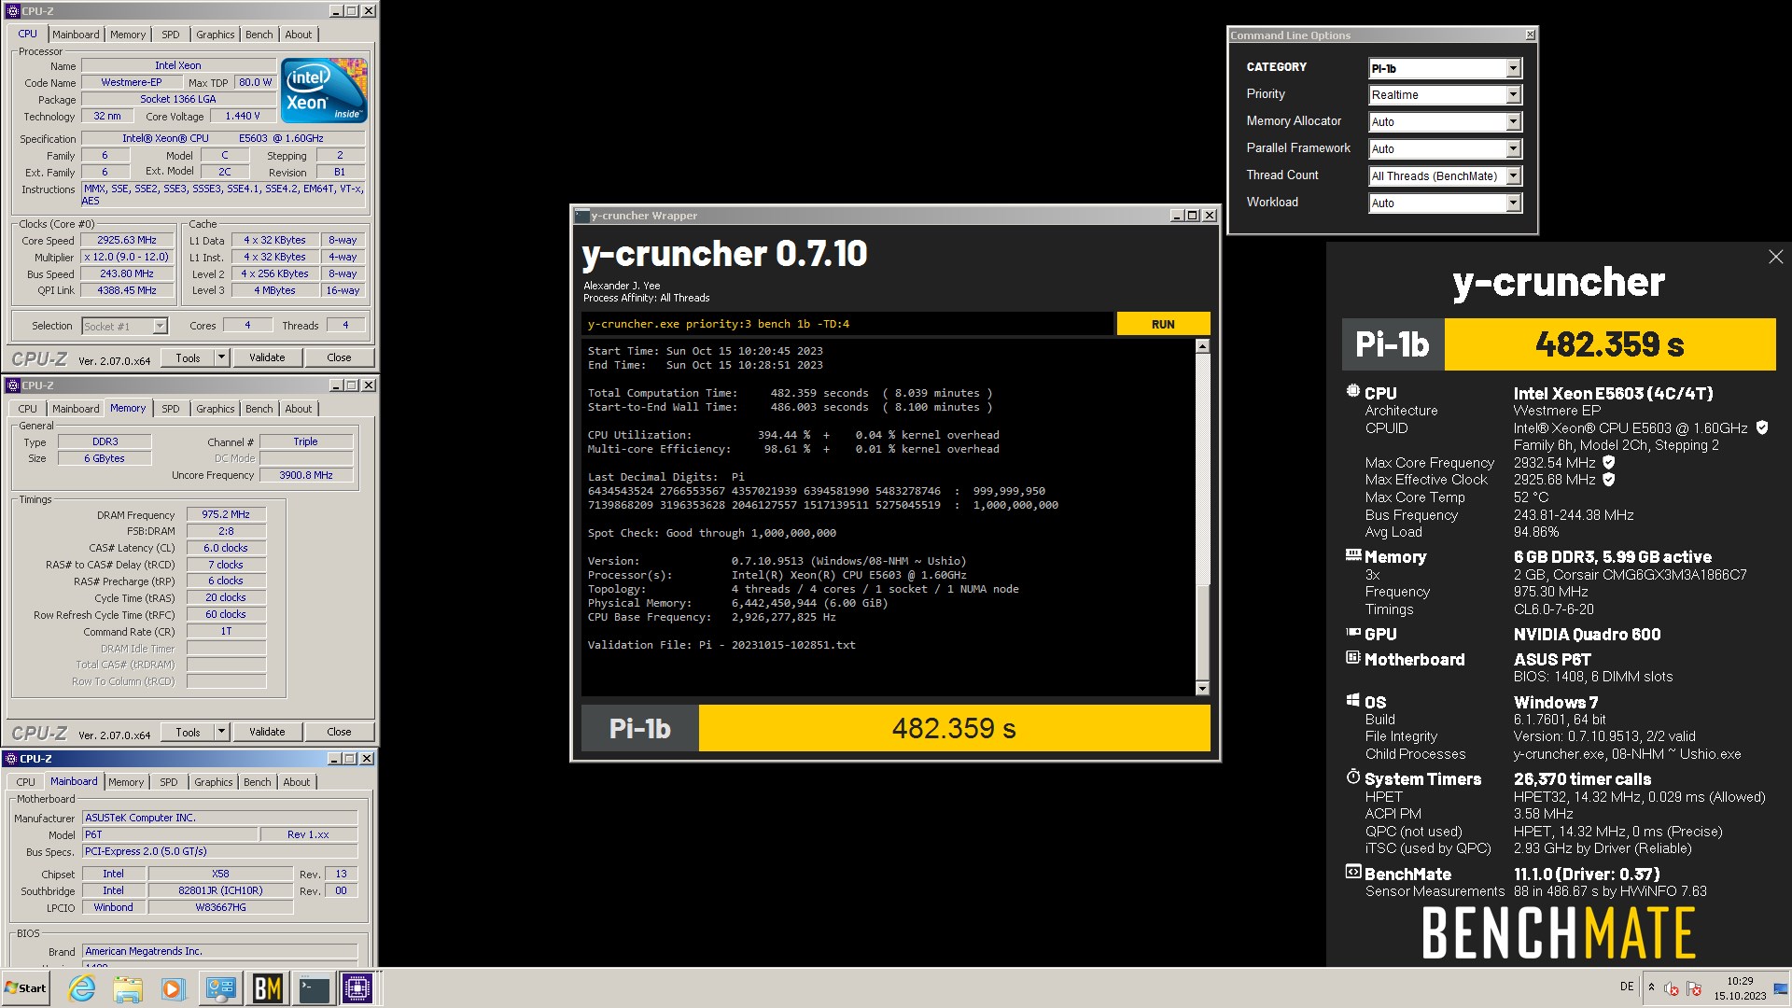Open Graphics tab in top CPU-Z window
Image resolution: width=1792 pixels, height=1008 pixels.
(216, 35)
